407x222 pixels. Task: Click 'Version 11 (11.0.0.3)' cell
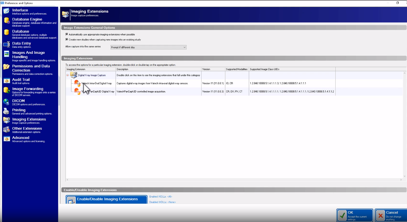(x=213, y=91)
